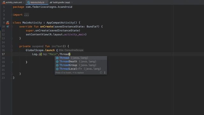204x115 pixels.
Task: Collapse the GlobalScope.launch block fold marker
Action: [x=12, y=50]
